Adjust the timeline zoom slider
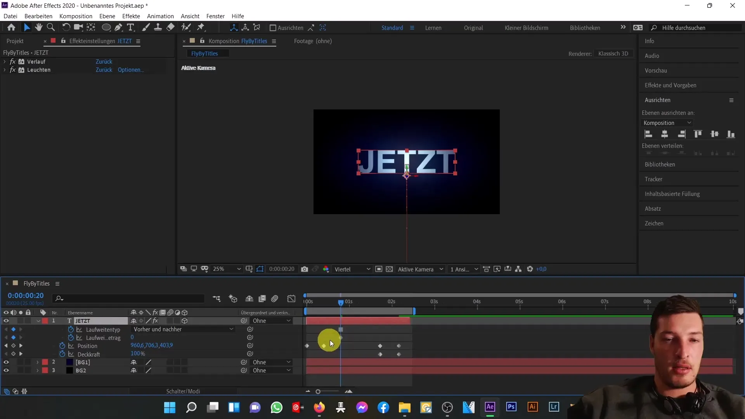Screen dimensions: 745x419 click(318, 391)
